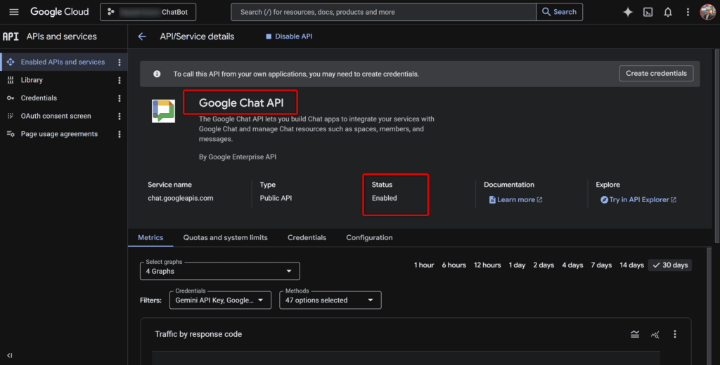Click Create credentials button

pos(656,74)
